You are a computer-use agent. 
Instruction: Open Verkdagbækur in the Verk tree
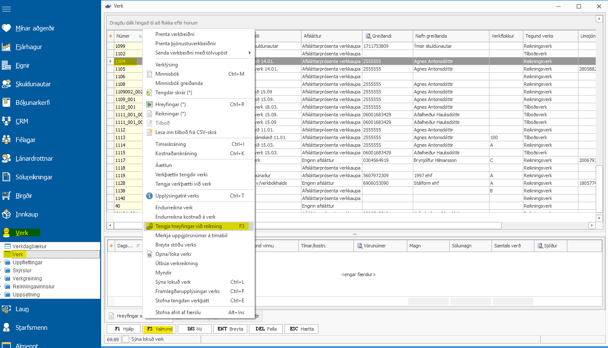29,246
